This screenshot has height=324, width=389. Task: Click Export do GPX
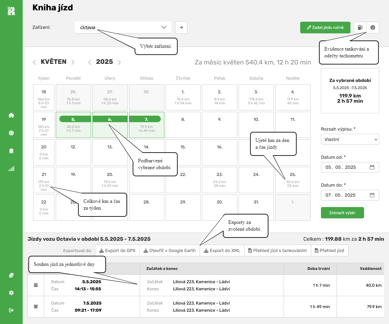(117, 250)
